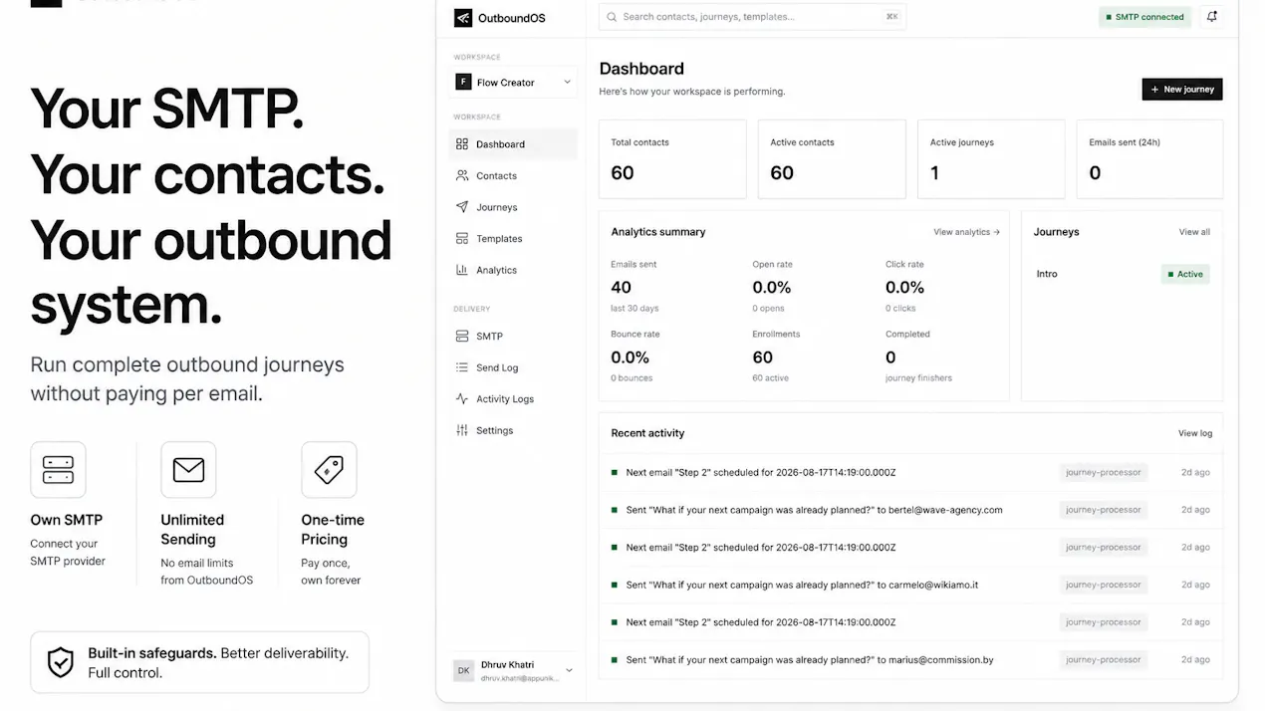1265x711 pixels.
Task: Expand the Flow Creator workspace dropdown
Action: click(567, 83)
